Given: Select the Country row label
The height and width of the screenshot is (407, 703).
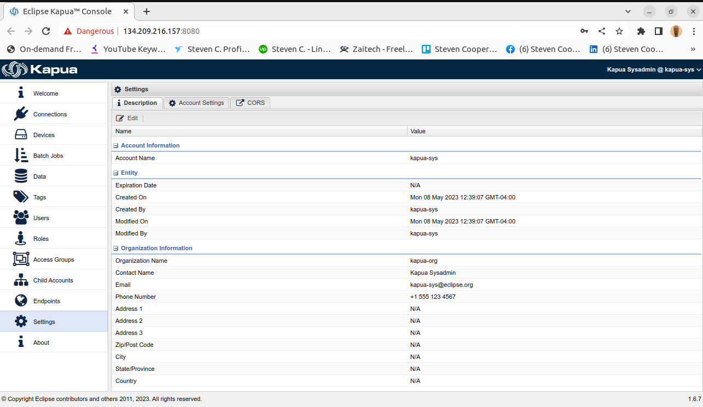Looking at the screenshot, I should (x=126, y=381).
